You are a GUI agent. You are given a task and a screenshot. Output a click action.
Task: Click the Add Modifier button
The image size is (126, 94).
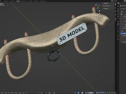[123, 9]
